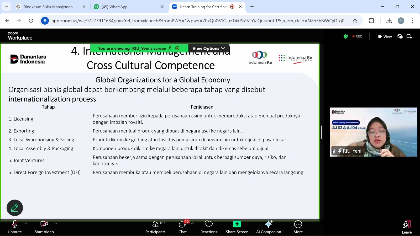Viewport: 420px width, 236px height.
Task: Start video camera
Action: click(x=44, y=227)
